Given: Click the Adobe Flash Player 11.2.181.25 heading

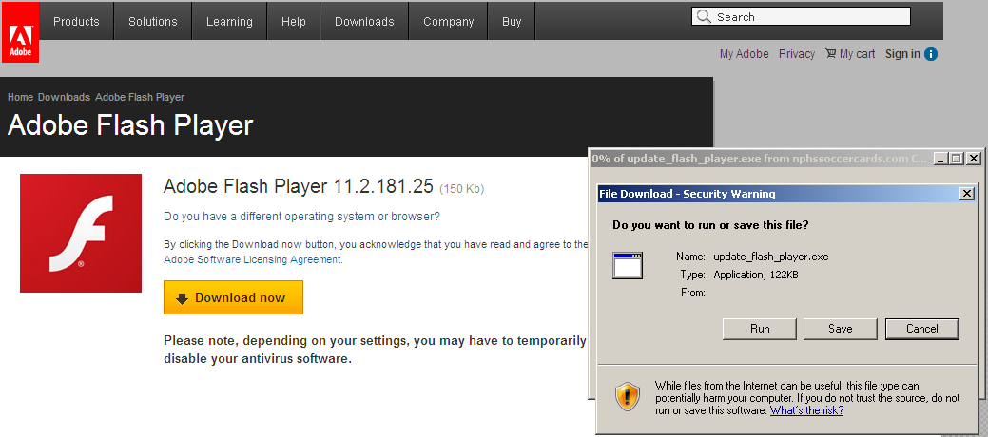Looking at the screenshot, I should coord(298,186).
